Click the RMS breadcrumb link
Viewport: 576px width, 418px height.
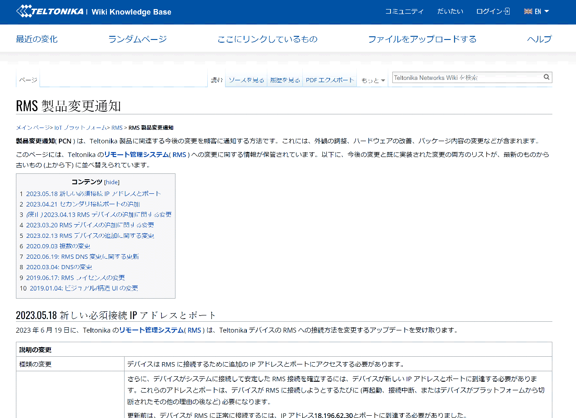coord(117,128)
